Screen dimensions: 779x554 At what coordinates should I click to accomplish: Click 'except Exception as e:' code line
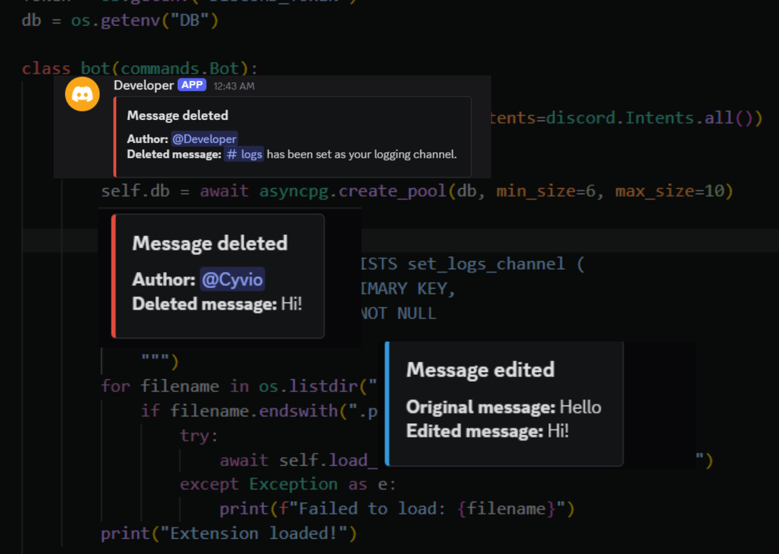pyautogui.click(x=288, y=485)
